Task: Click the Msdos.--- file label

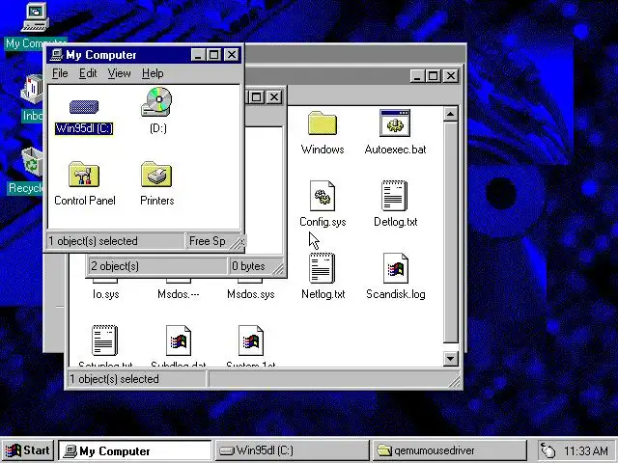Action: [x=178, y=294]
